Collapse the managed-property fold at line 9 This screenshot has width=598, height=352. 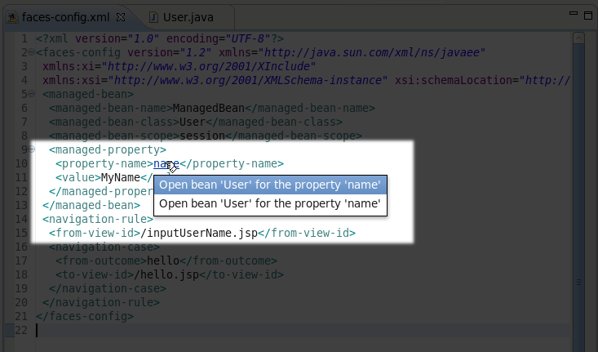click(32, 149)
